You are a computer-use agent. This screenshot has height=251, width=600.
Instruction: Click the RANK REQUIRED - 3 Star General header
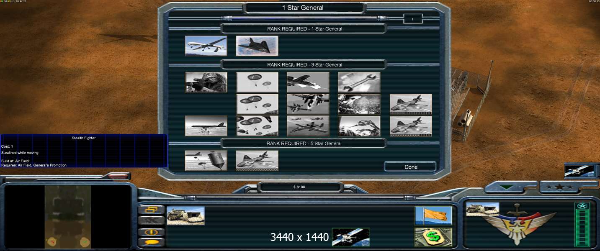pos(304,65)
